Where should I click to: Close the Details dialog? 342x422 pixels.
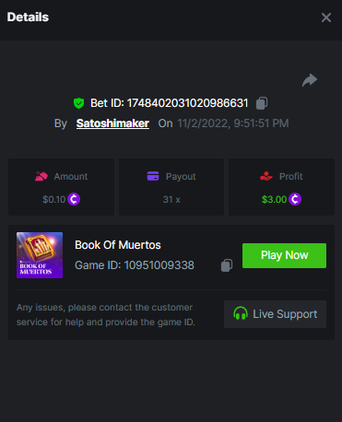pos(326,18)
